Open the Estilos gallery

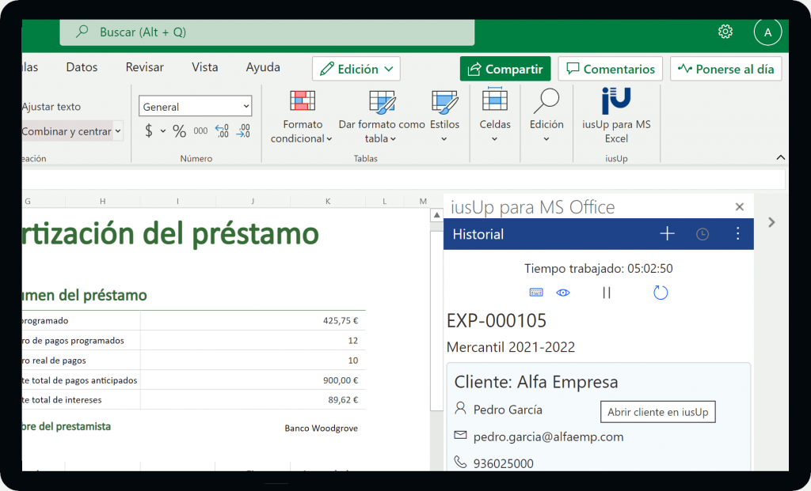pyautogui.click(x=444, y=116)
